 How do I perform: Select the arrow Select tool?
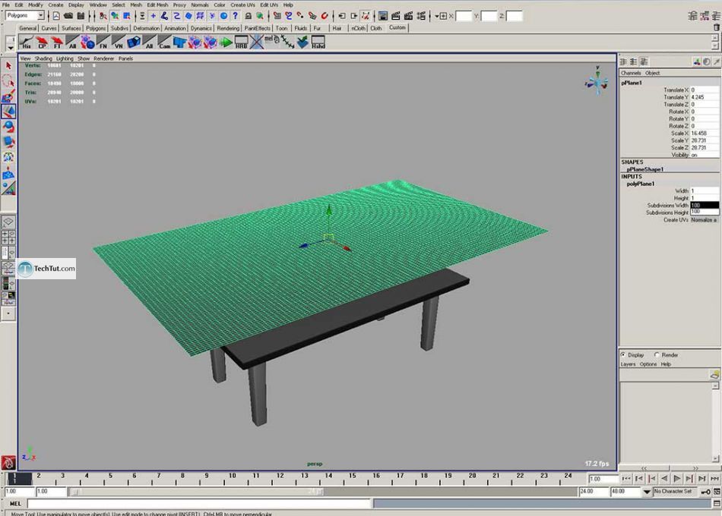8,67
